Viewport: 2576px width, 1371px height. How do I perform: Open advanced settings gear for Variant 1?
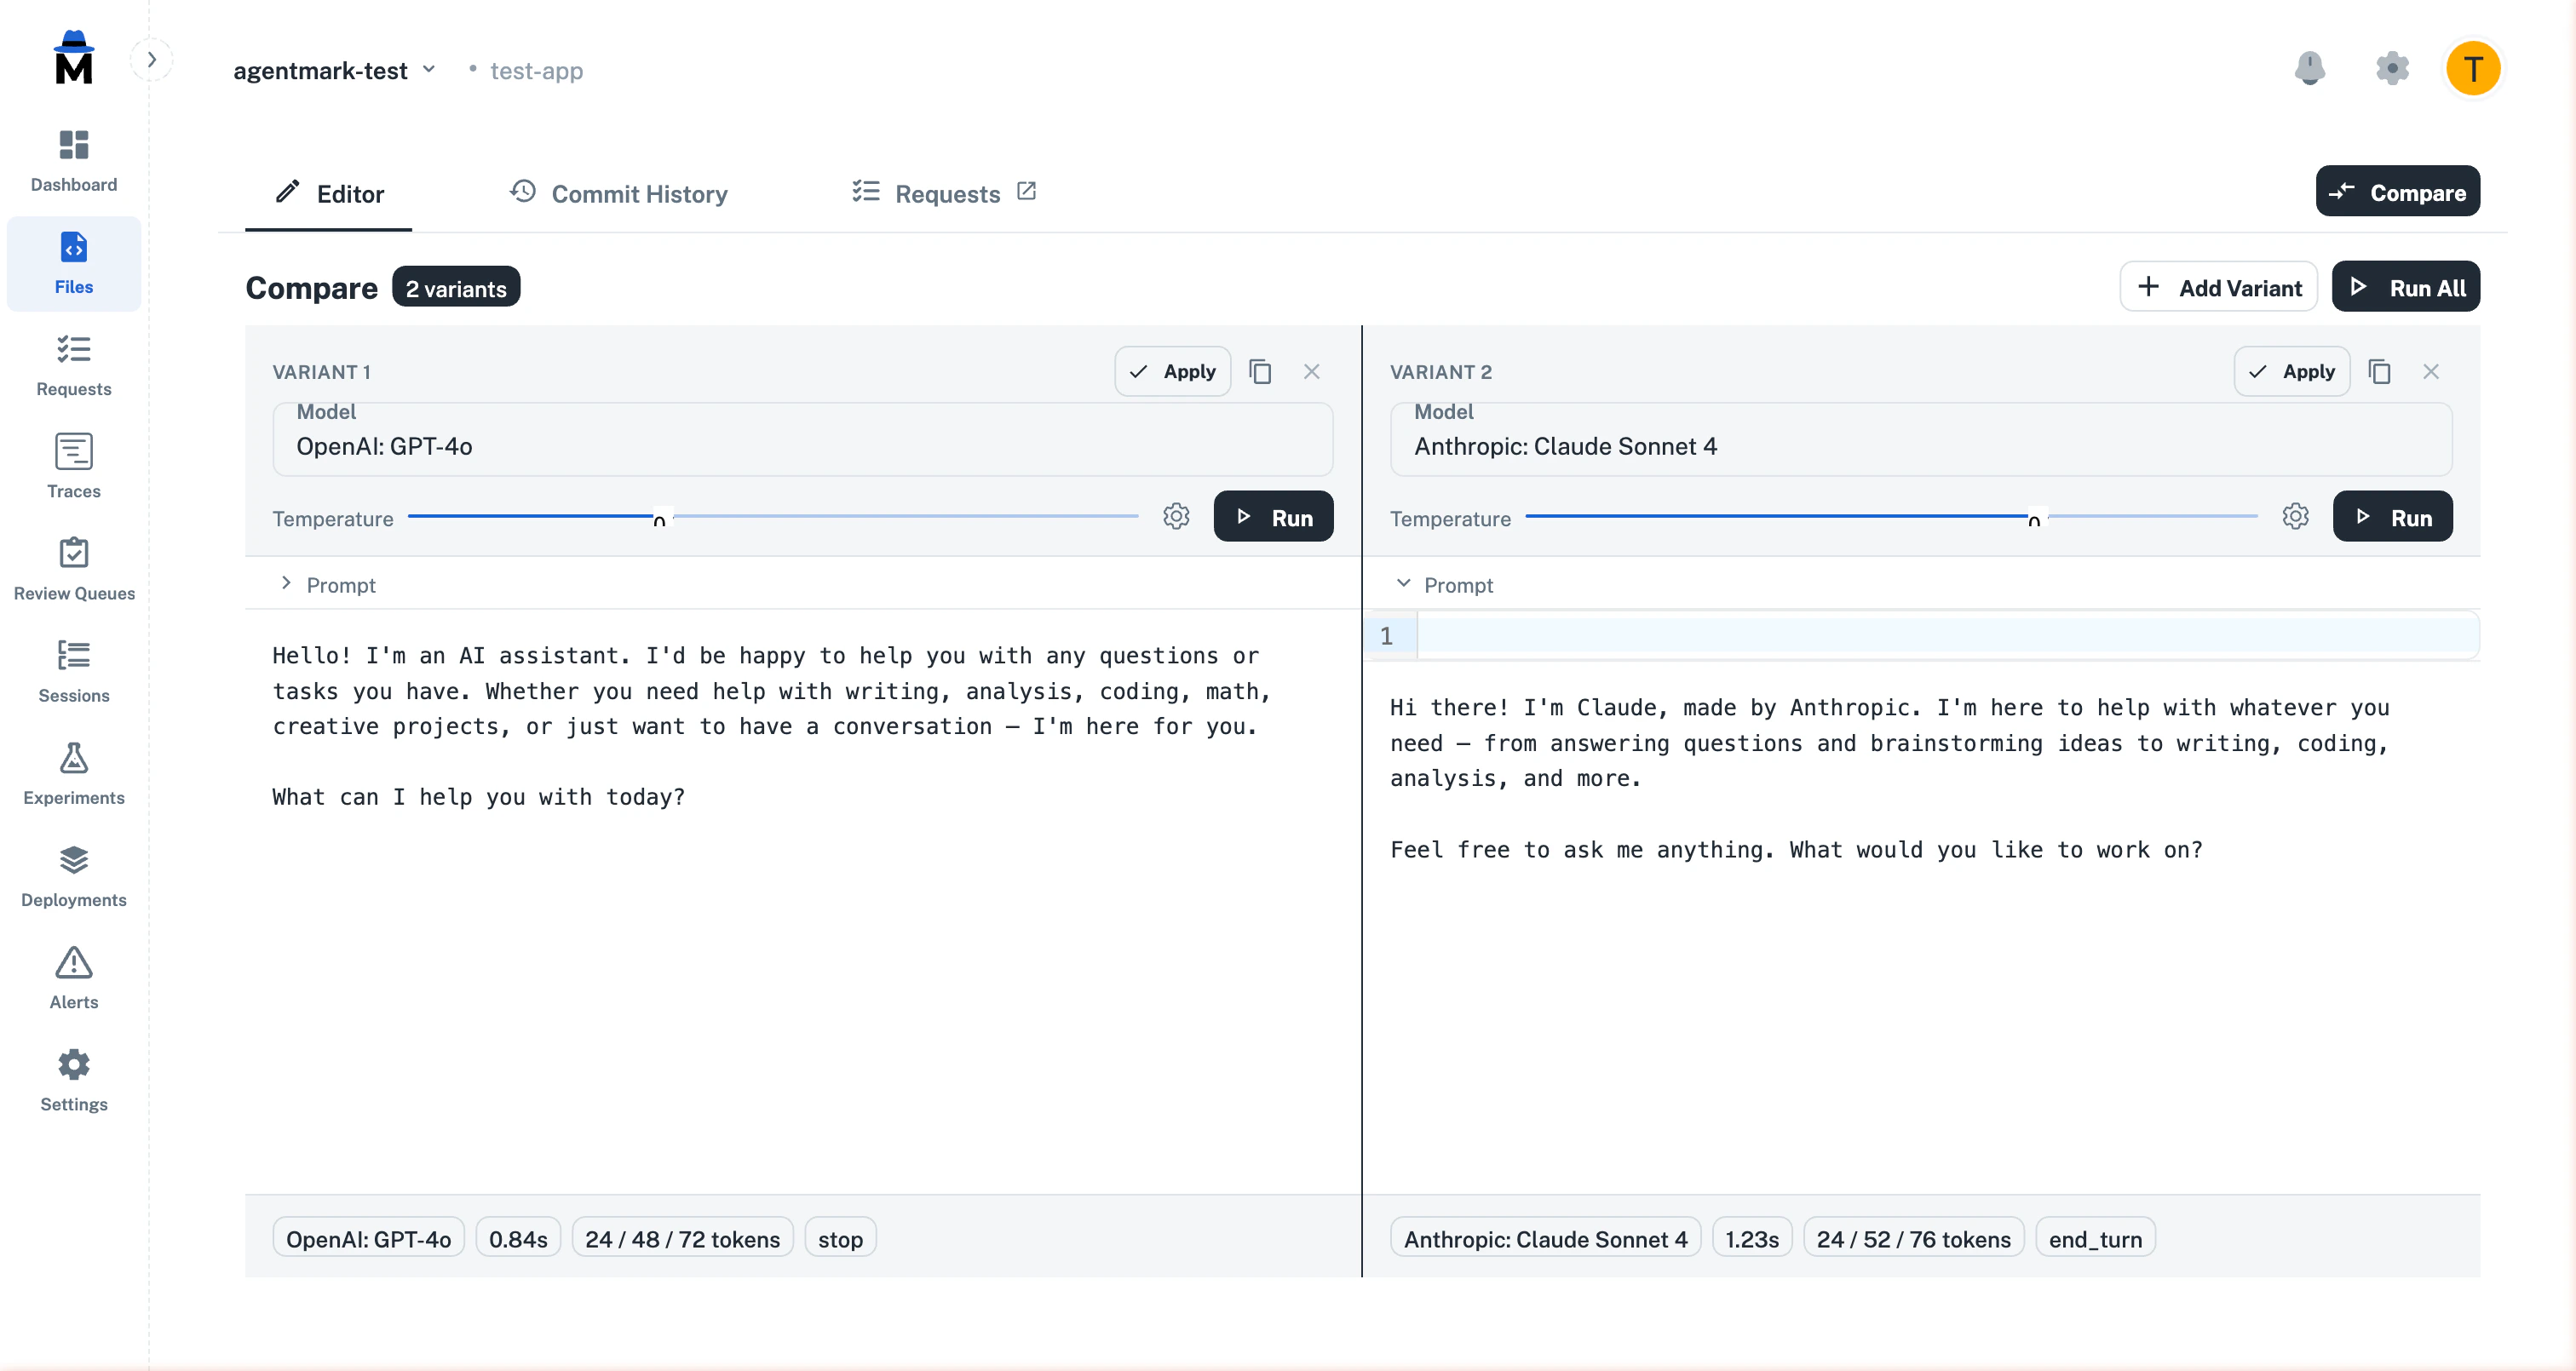point(1175,516)
